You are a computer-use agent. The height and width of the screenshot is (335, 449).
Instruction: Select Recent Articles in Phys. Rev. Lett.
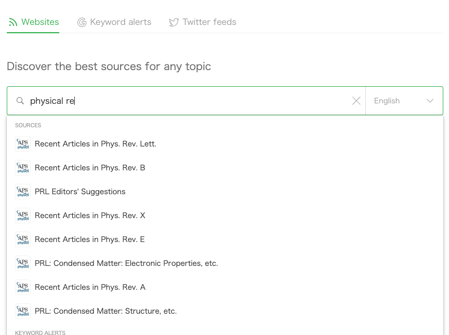pos(95,144)
